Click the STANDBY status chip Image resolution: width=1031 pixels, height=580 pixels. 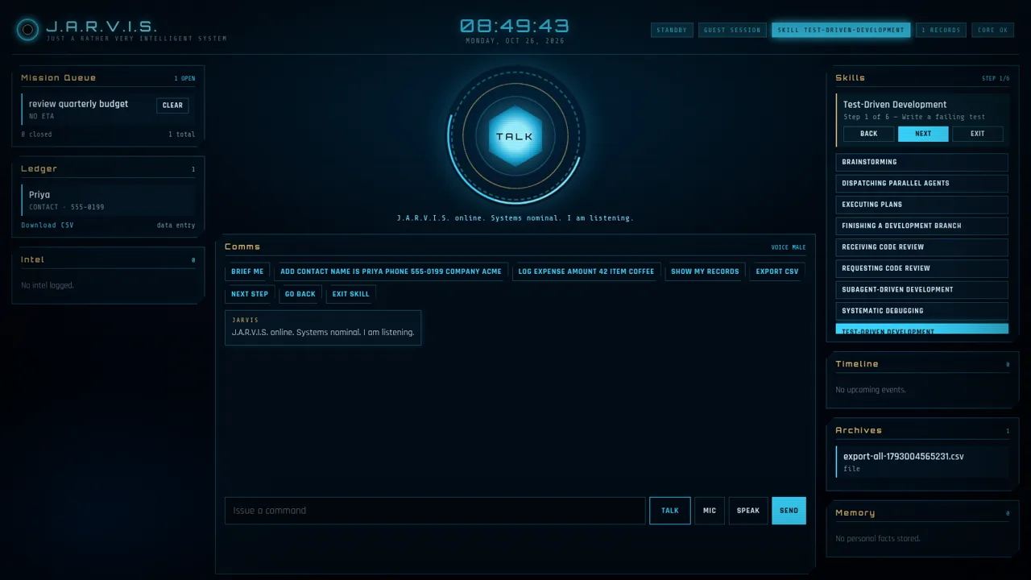(672, 31)
